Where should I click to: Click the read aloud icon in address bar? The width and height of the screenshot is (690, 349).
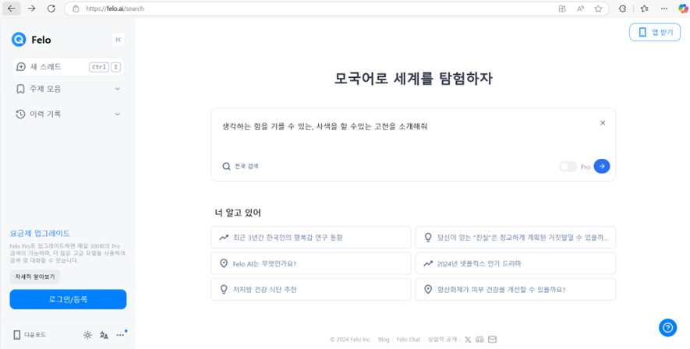pos(580,9)
